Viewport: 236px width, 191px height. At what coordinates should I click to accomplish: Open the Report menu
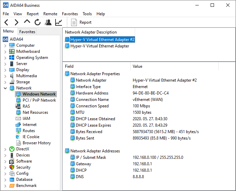(x=33, y=14)
